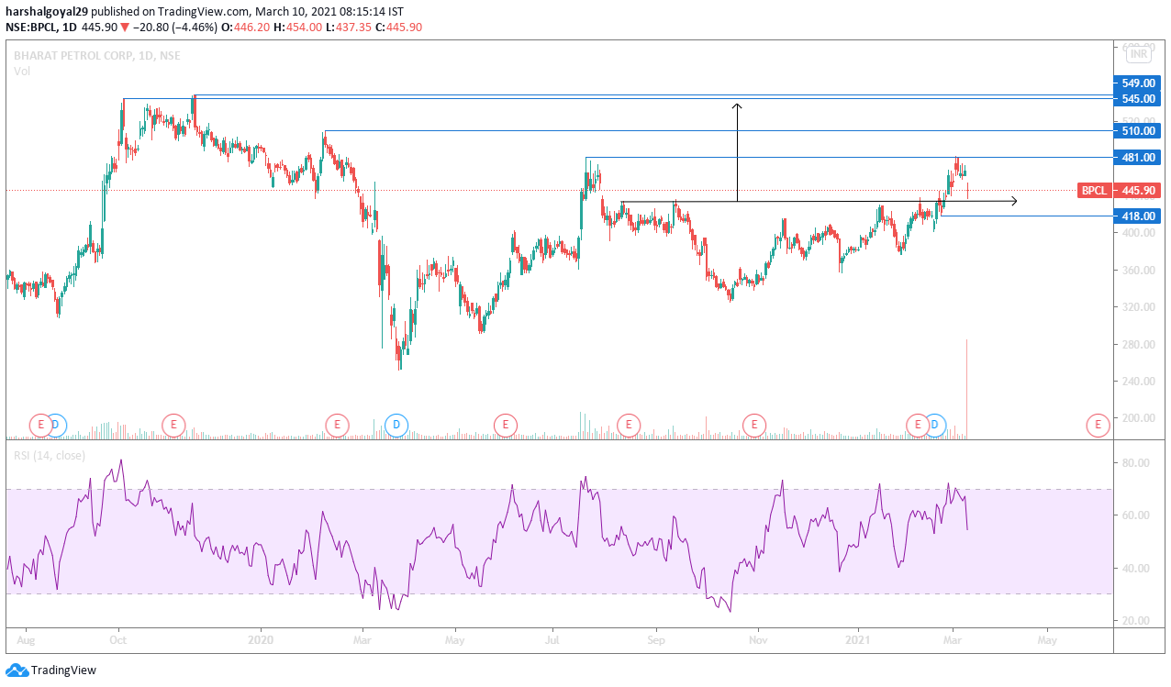Click the BHARAT PETROL CORP, 1D, NSE title
The image size is (1171, 687).
click(x=97, y=56)
